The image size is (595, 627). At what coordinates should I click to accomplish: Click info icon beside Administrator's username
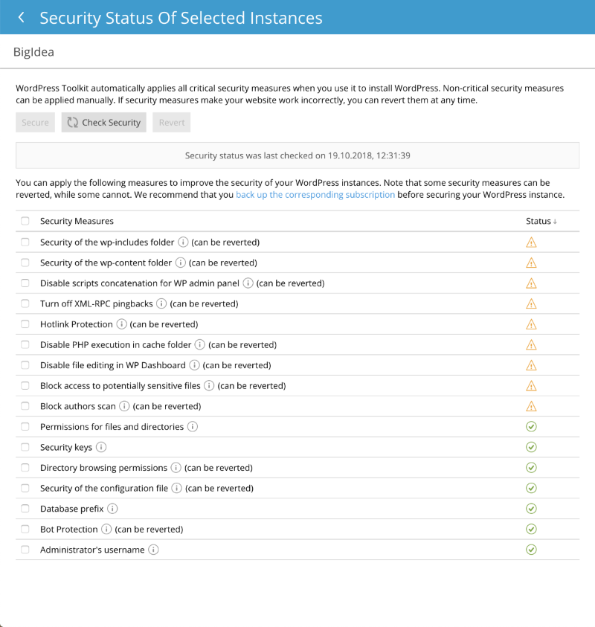tap(153, 550)
